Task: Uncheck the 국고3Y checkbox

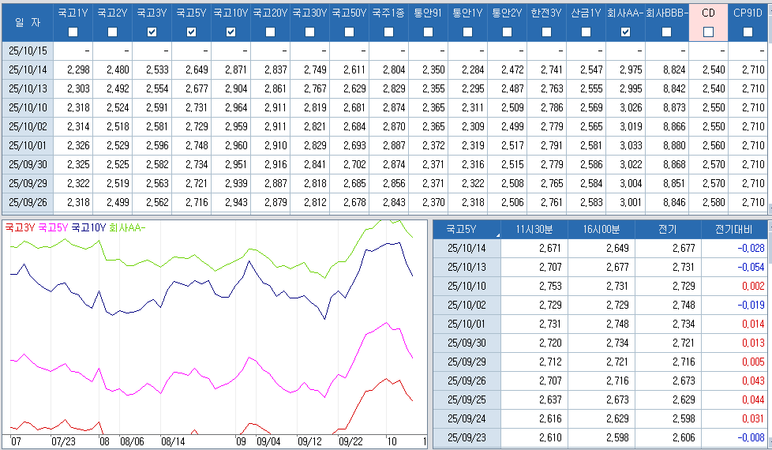Action: 152,32
